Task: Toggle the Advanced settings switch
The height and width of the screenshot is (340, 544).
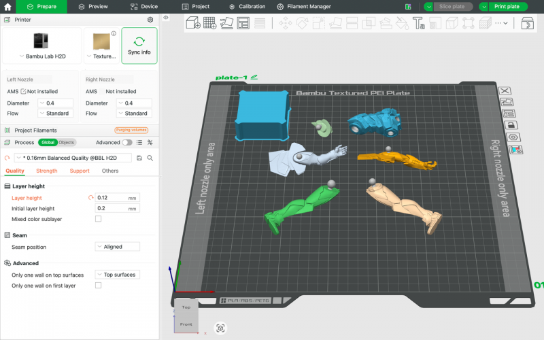Action: (x=127, y=142)
